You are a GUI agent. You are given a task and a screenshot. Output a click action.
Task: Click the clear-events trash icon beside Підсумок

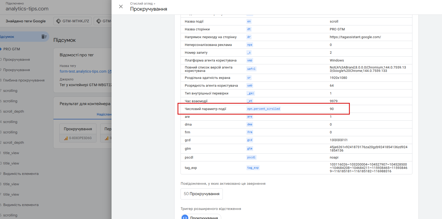[44, 37]
